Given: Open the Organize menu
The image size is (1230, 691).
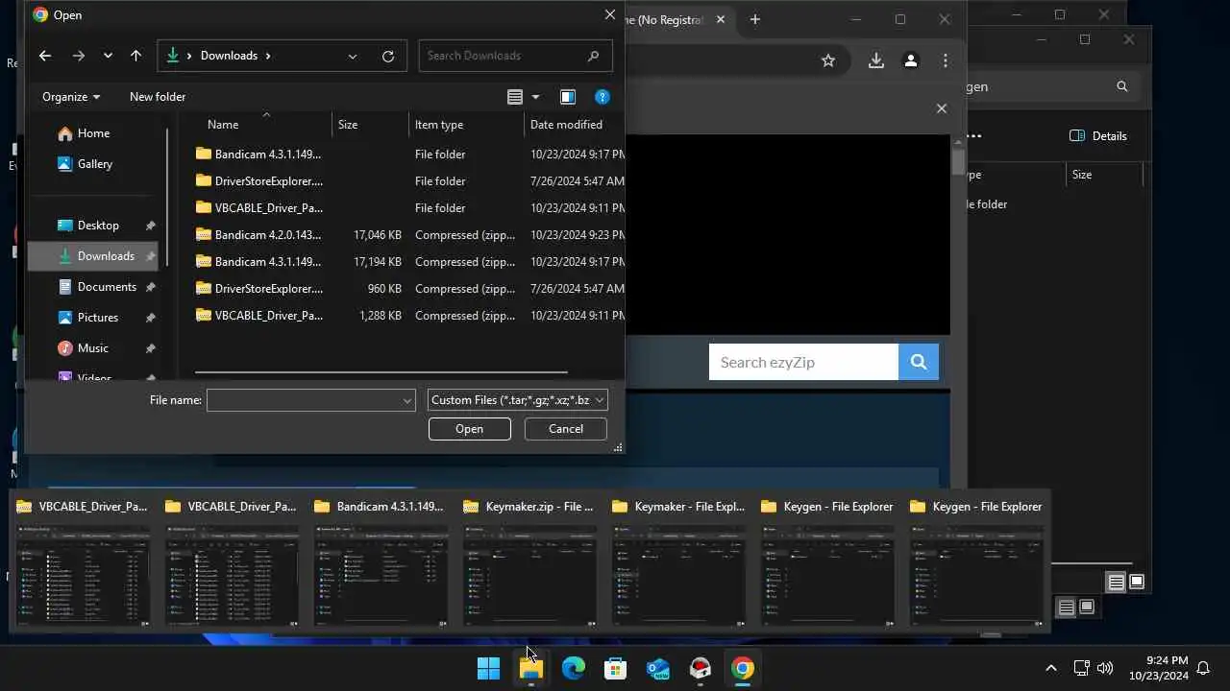Looking at the screenshot, I should [x=71, y=97].
